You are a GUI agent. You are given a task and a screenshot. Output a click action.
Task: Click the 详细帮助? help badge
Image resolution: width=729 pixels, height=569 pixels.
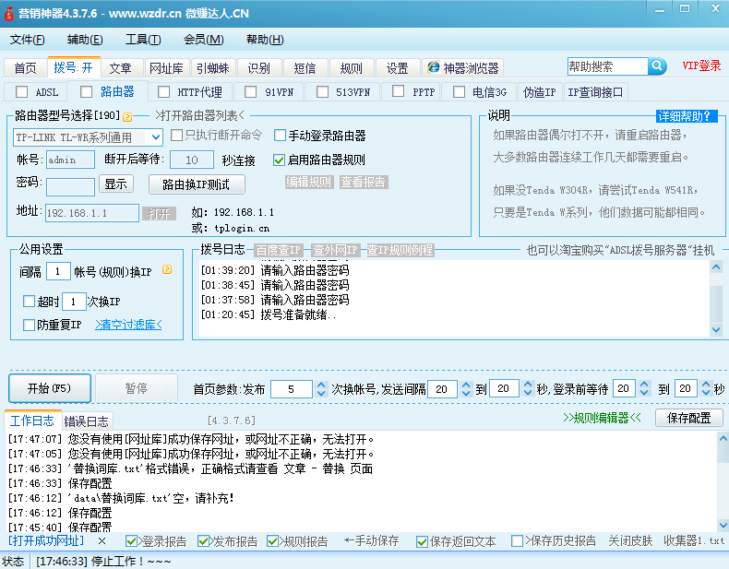pyautogui.click(x=686, y=116)
